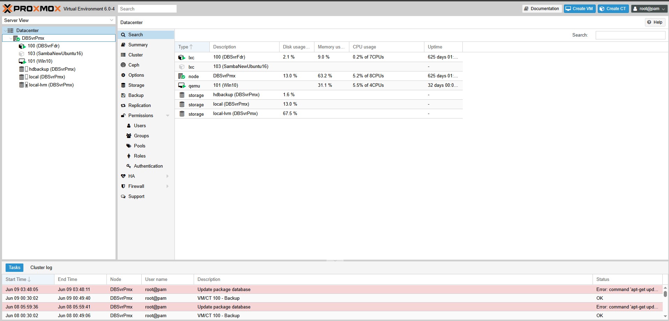Click the DBSvrFdr container icon in tree
Screen dimensions: 669x321
click(22, 46)
